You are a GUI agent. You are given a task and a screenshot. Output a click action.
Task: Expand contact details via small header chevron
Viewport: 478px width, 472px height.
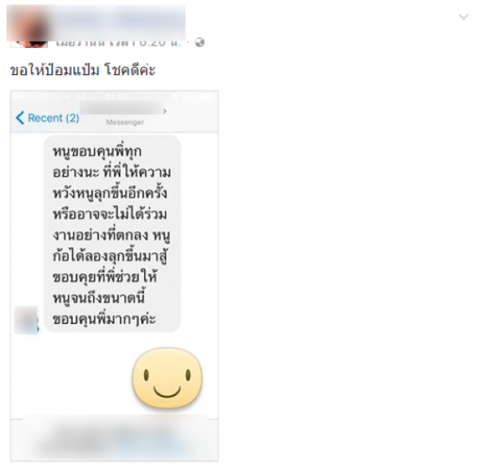click(x=165, y=111)
